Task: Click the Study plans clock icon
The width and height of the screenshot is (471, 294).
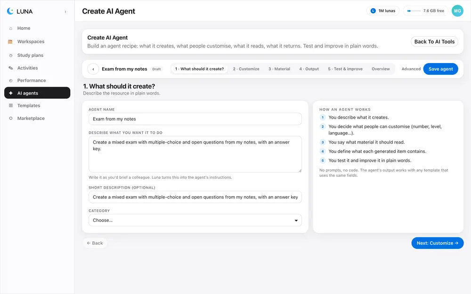Action: (x=11, y=56)
